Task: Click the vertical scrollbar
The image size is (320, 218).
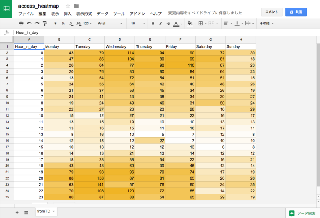Action: pos(318,115)
